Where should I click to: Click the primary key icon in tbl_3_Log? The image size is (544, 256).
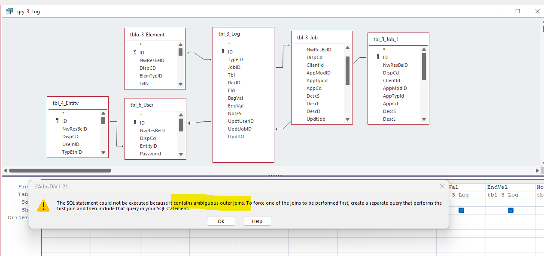[x=222, y=51]
